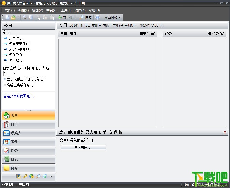The height and width of the screenshot is (188, 230).
Task: Click the app logo icon in title bar
Action: [x=4, y=3]
